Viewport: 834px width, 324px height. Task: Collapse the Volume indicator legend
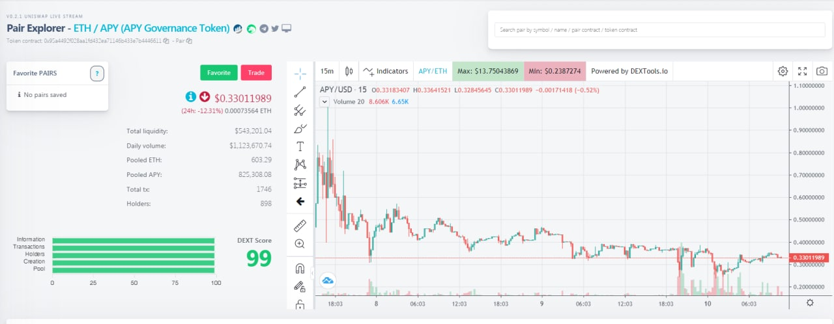point(324,101)
